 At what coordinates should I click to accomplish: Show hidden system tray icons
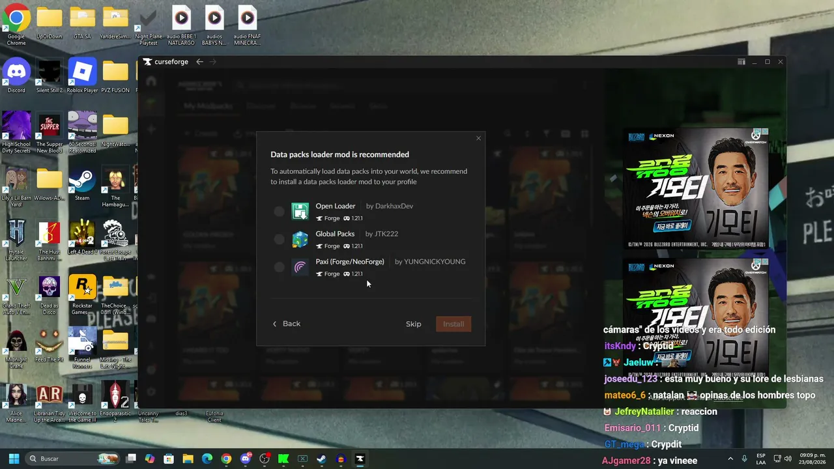point(730,459)
